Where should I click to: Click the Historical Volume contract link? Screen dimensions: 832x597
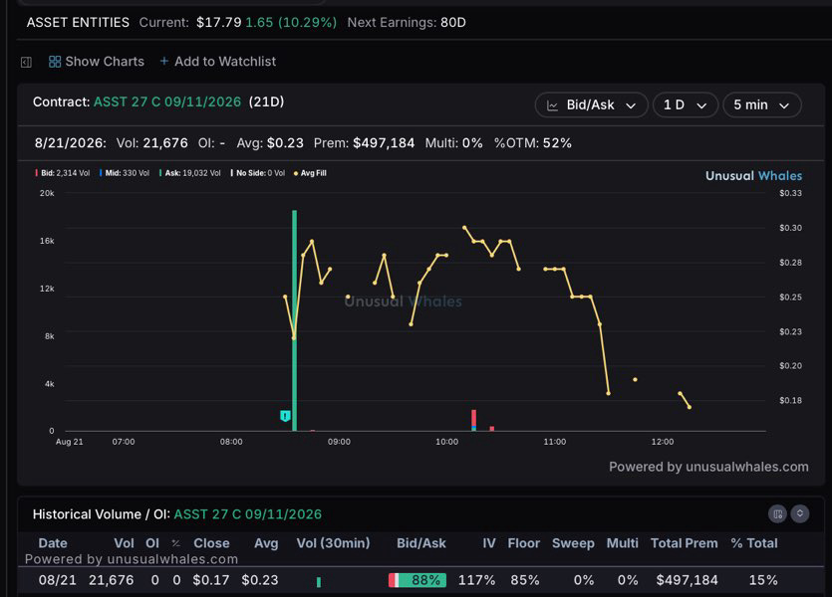[248, 514]
